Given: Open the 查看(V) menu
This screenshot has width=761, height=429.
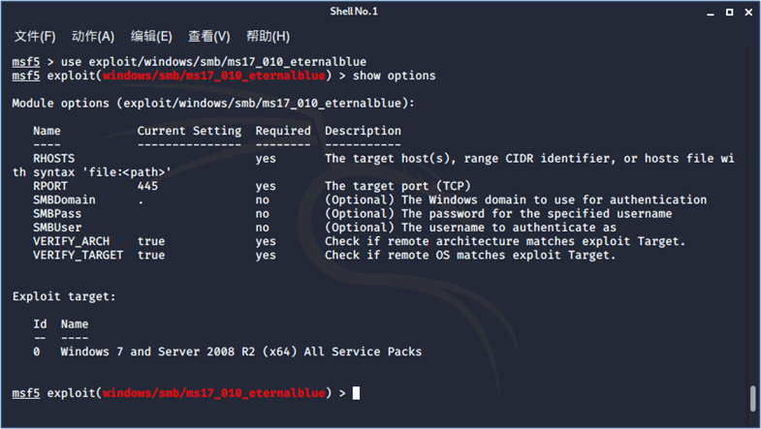Looking at the screenshot, I should pyautogui.click(x=208, y=37).
